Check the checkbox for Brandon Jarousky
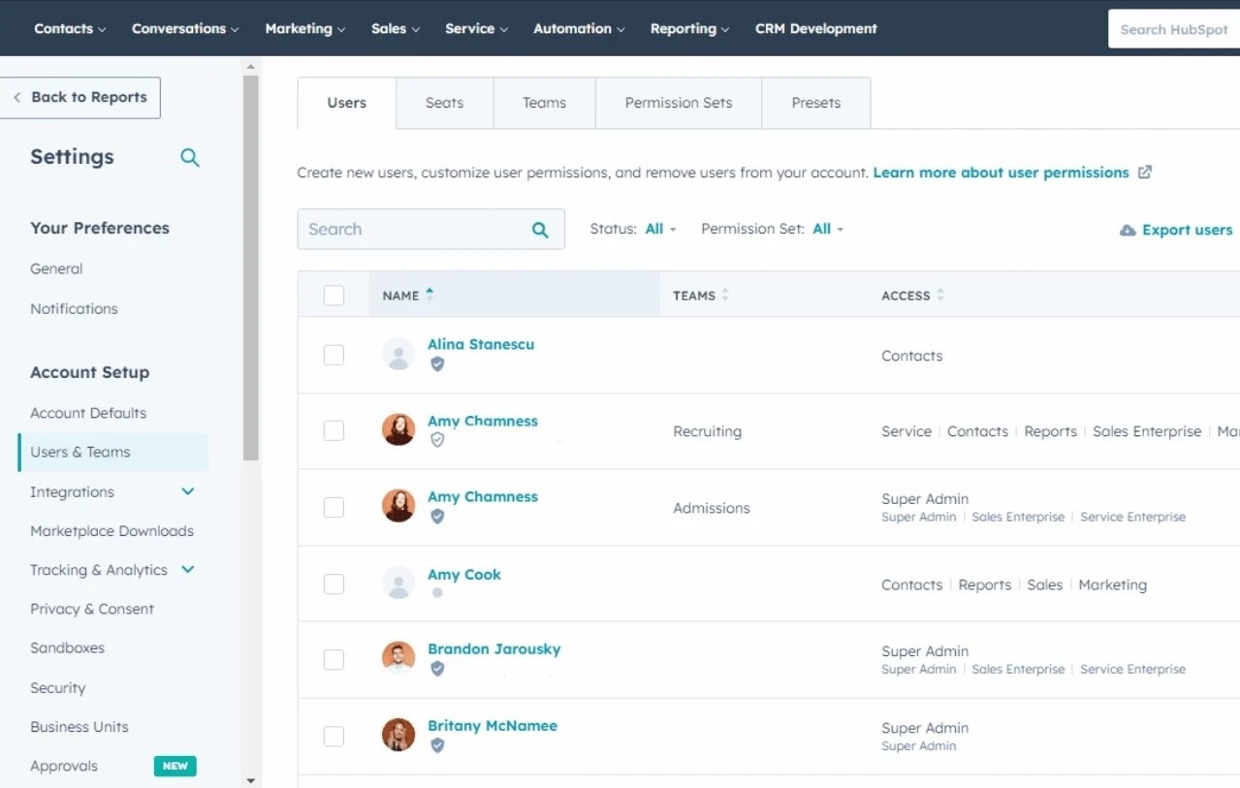The width and height of the screenshot is (1240, 788). click(334, 659)
